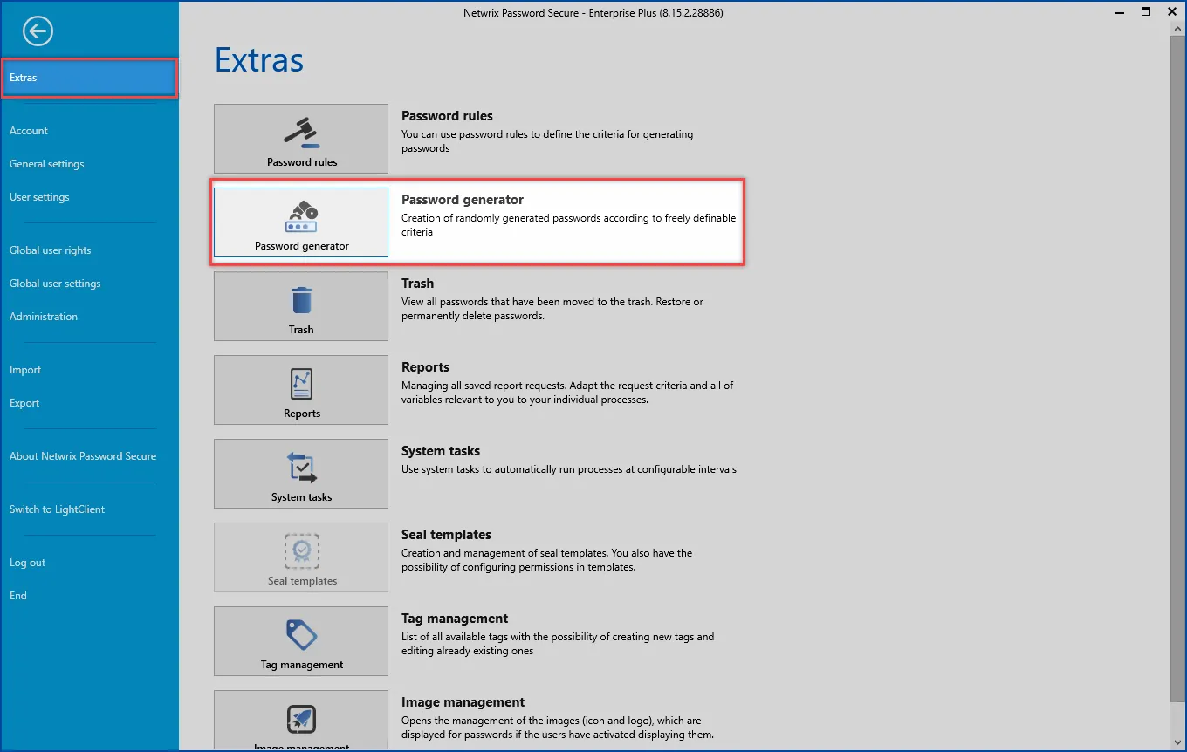Maximize the Netwrix Password Secure window
The image size is (1187, 752).
(x=1146, y=12)
